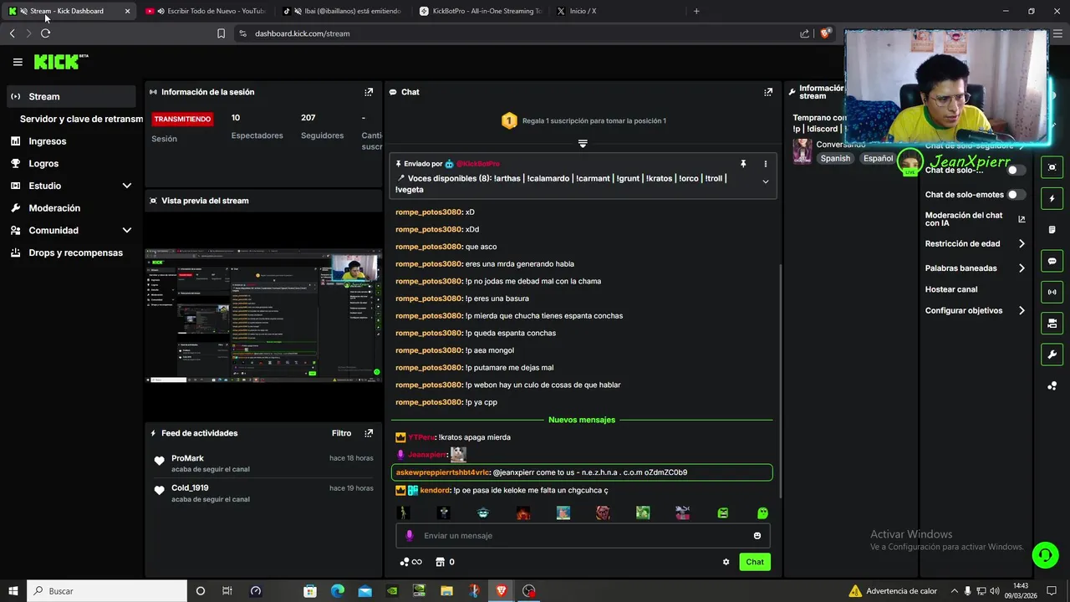Viewport: 1070px width, 602px height.
Task: Click the green ghost emote
Action: tap(762, 513)
